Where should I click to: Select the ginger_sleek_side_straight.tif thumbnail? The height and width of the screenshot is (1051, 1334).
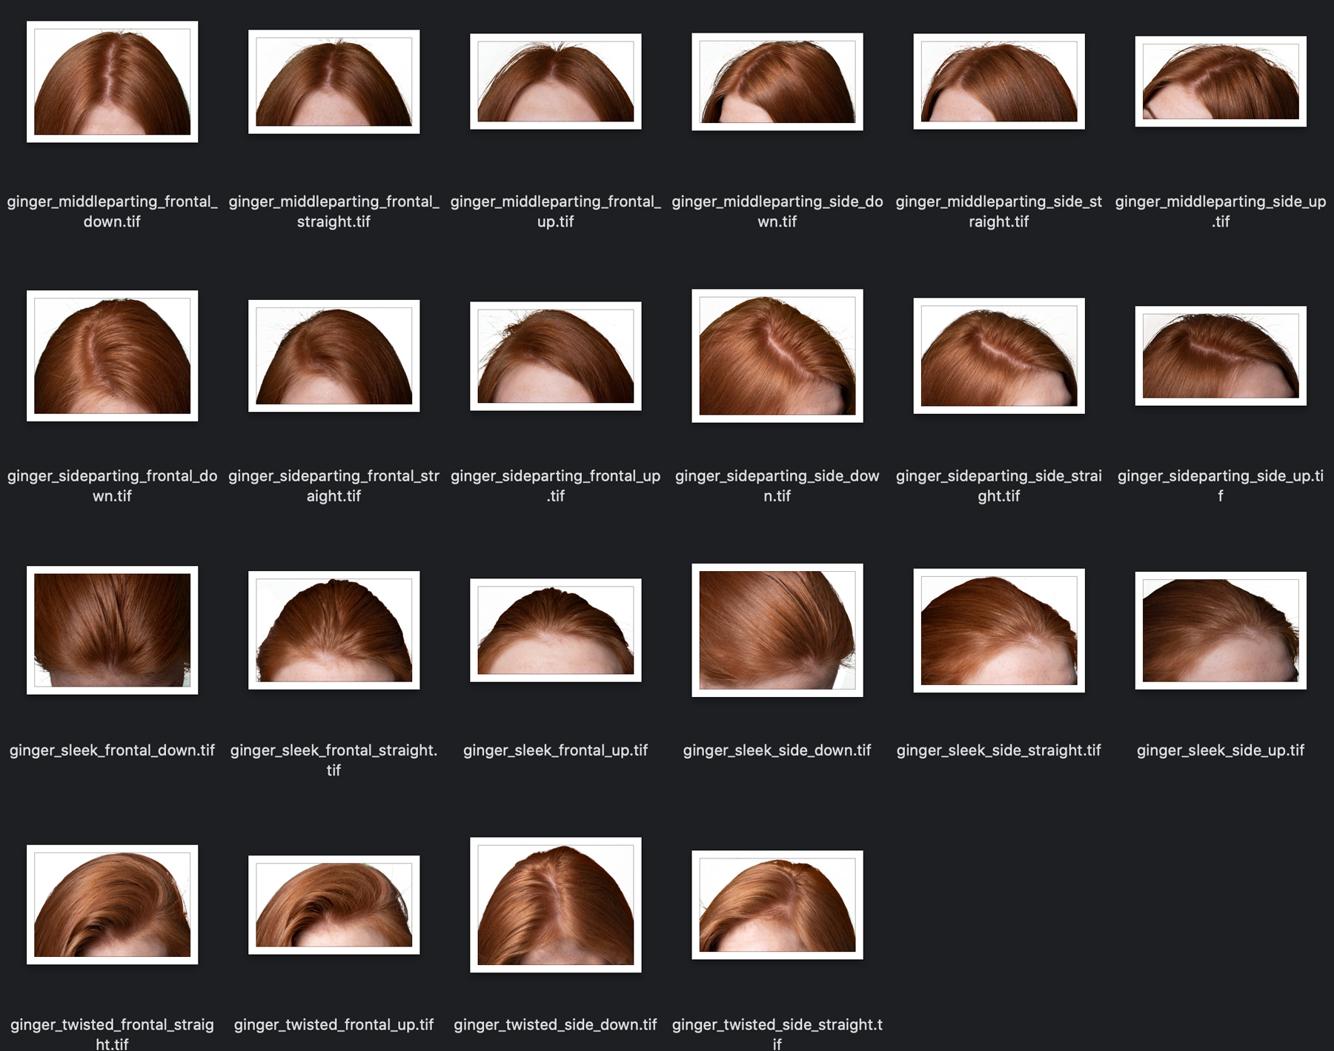point(998,630)
